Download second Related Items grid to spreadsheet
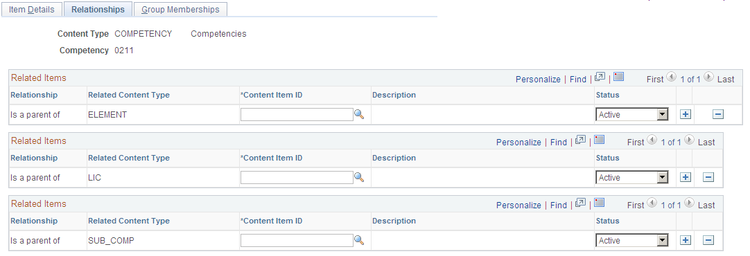 (600, 140)
